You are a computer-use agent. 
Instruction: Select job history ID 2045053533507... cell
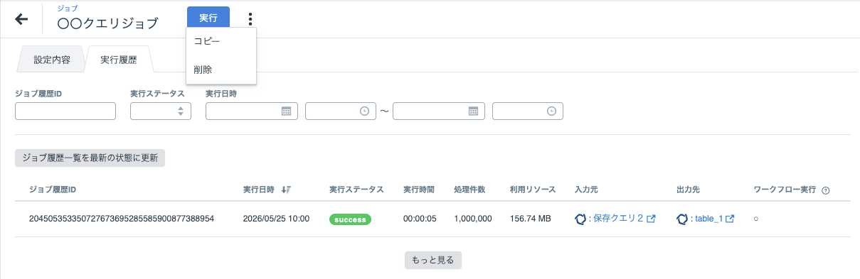coord(122,219)
